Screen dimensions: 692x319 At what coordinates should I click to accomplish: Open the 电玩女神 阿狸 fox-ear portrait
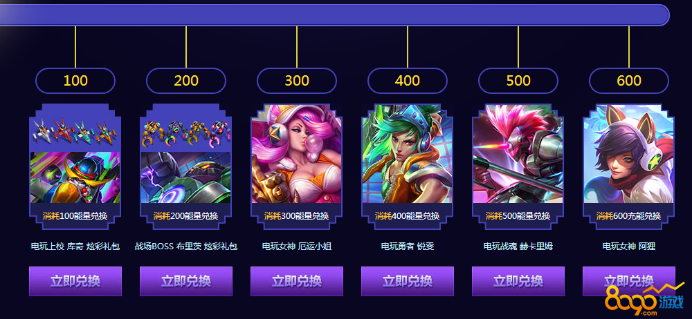point(629,154)
